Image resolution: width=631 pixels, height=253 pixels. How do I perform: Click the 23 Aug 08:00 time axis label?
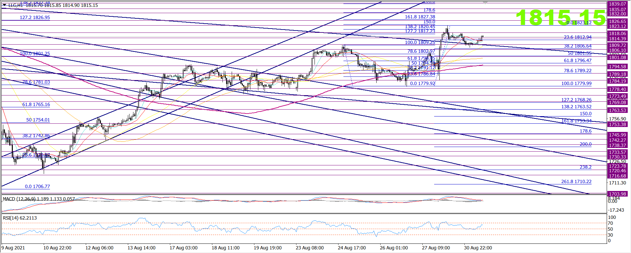click(310, 248)
